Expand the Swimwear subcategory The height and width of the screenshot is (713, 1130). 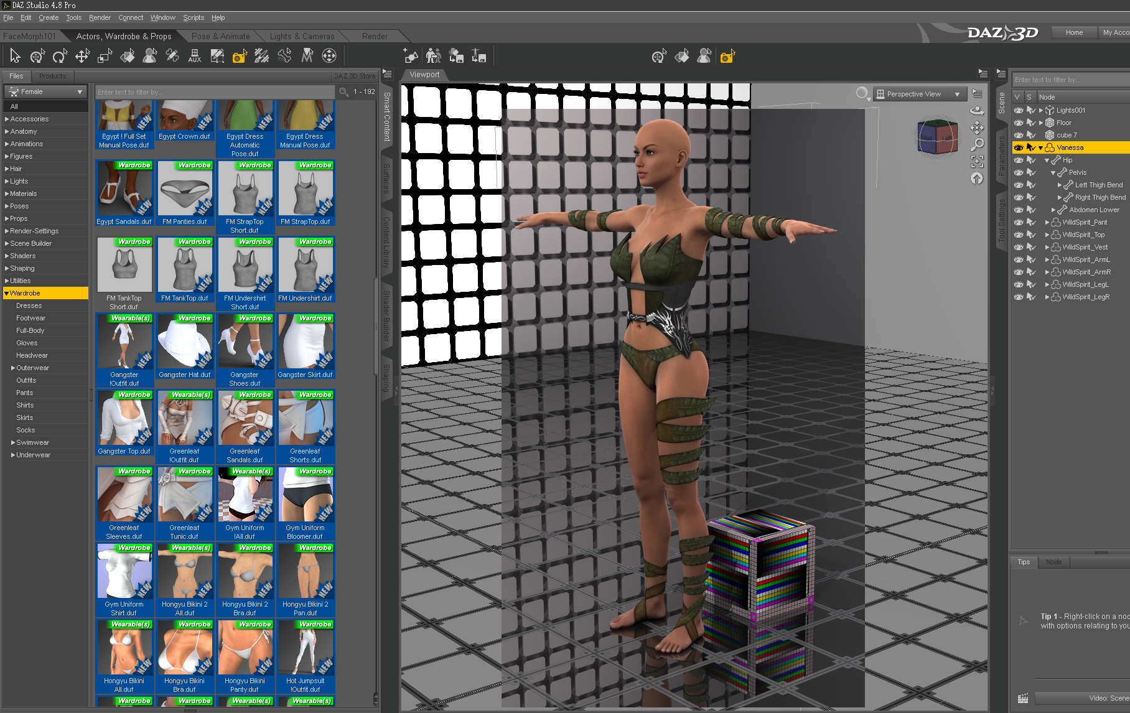[x=13, y=442]
